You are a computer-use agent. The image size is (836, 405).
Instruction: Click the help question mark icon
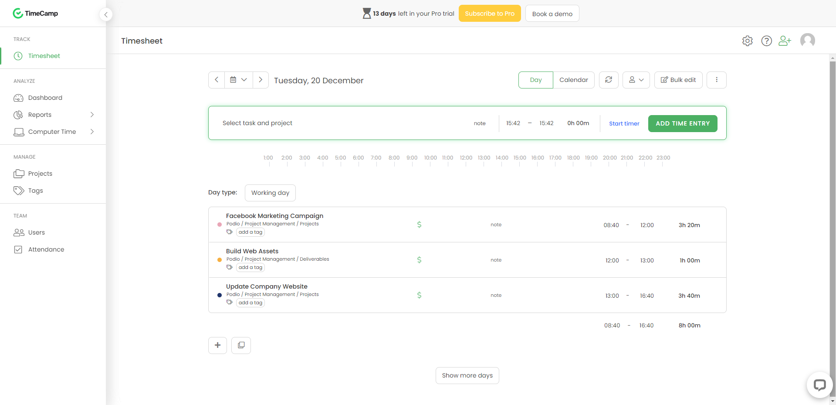[x=766, y=41]
